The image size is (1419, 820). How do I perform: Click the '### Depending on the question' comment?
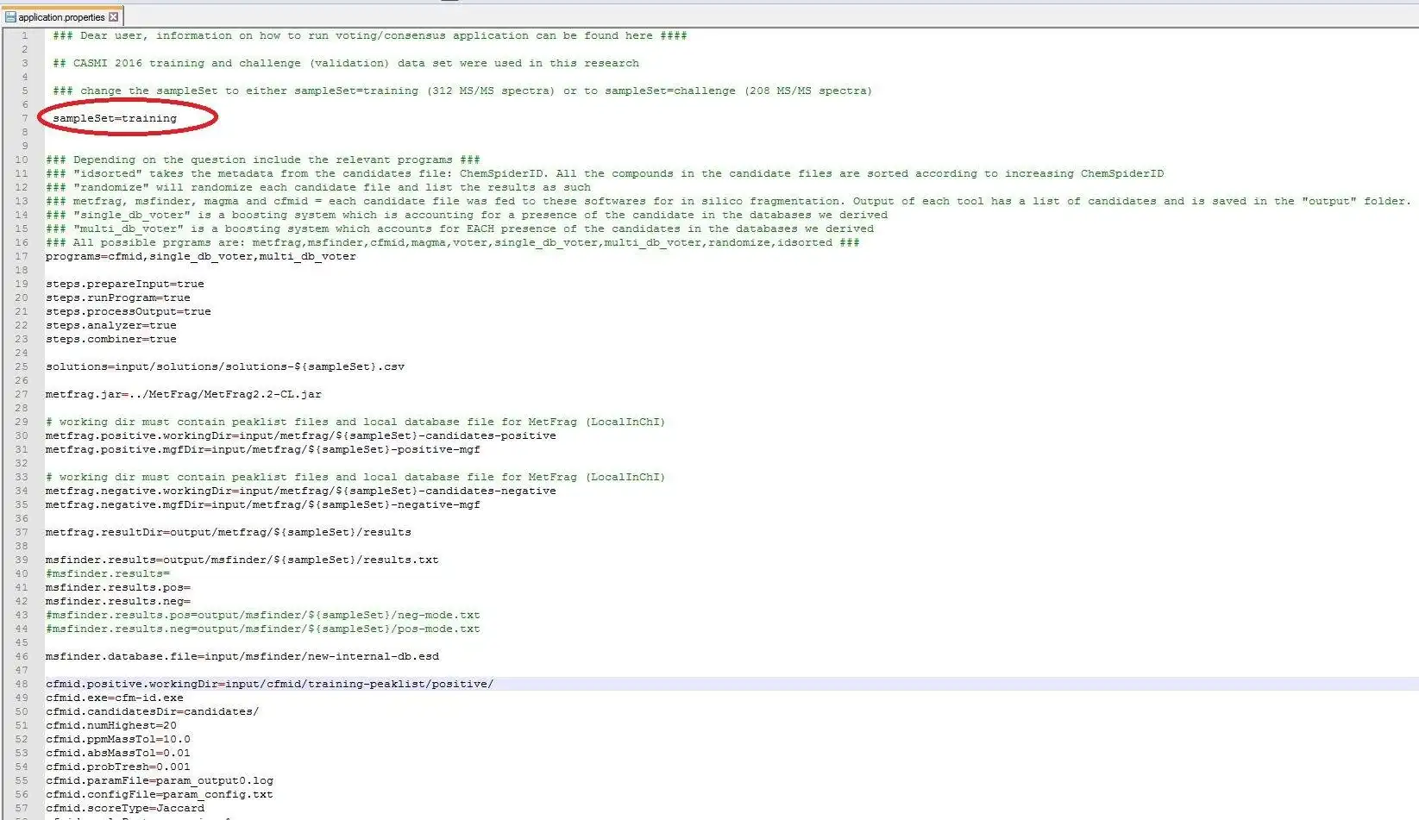pyautogui.click(x=263, y=160)
